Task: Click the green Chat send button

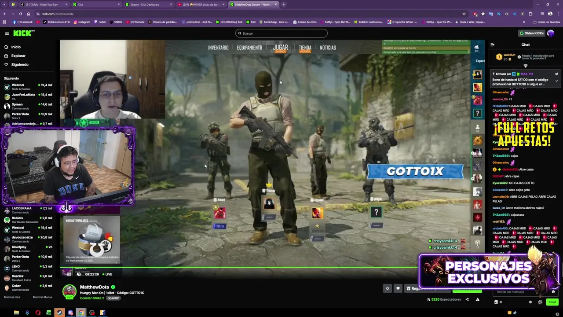Action: click(x=552, y=302)
